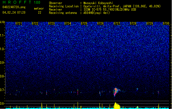172x109 pixels.
Task: Click time marker 0724
Action: (68, 23)
